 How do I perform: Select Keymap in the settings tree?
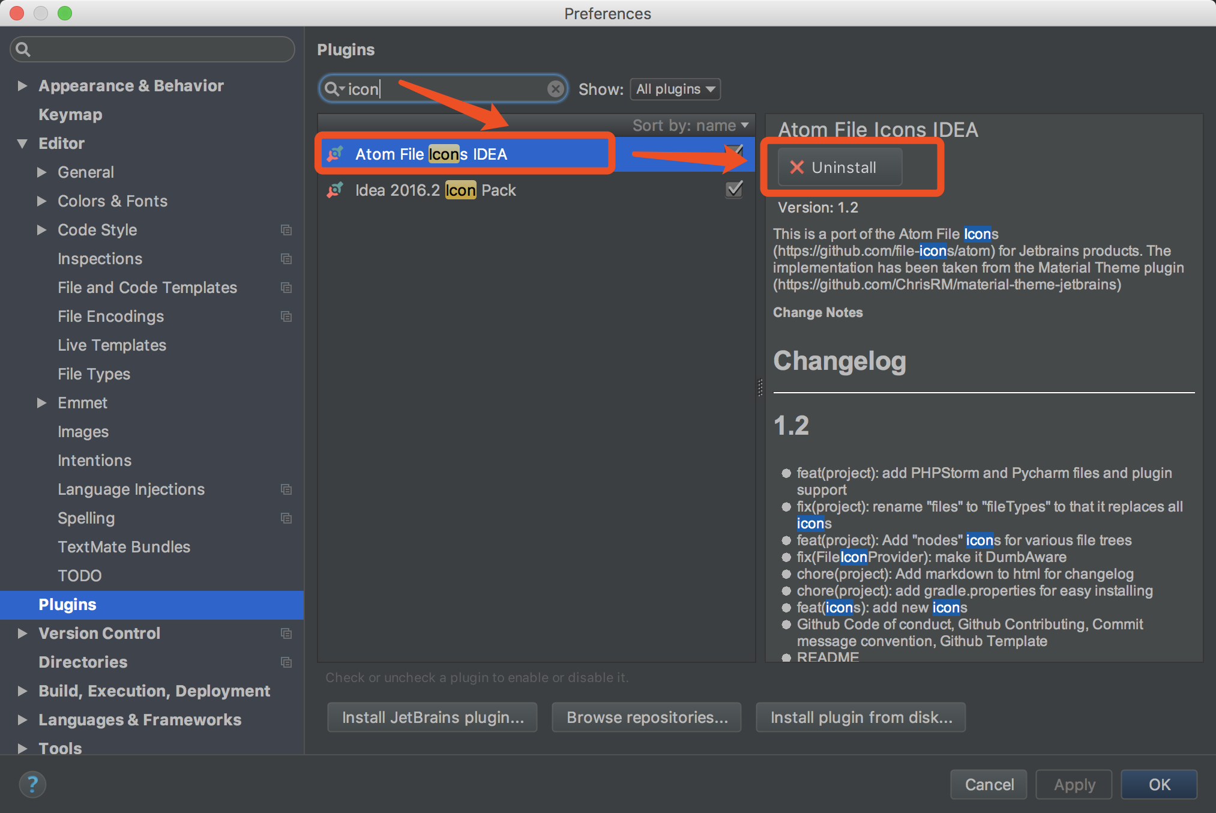pyautogui.click(x=70, y=115)
